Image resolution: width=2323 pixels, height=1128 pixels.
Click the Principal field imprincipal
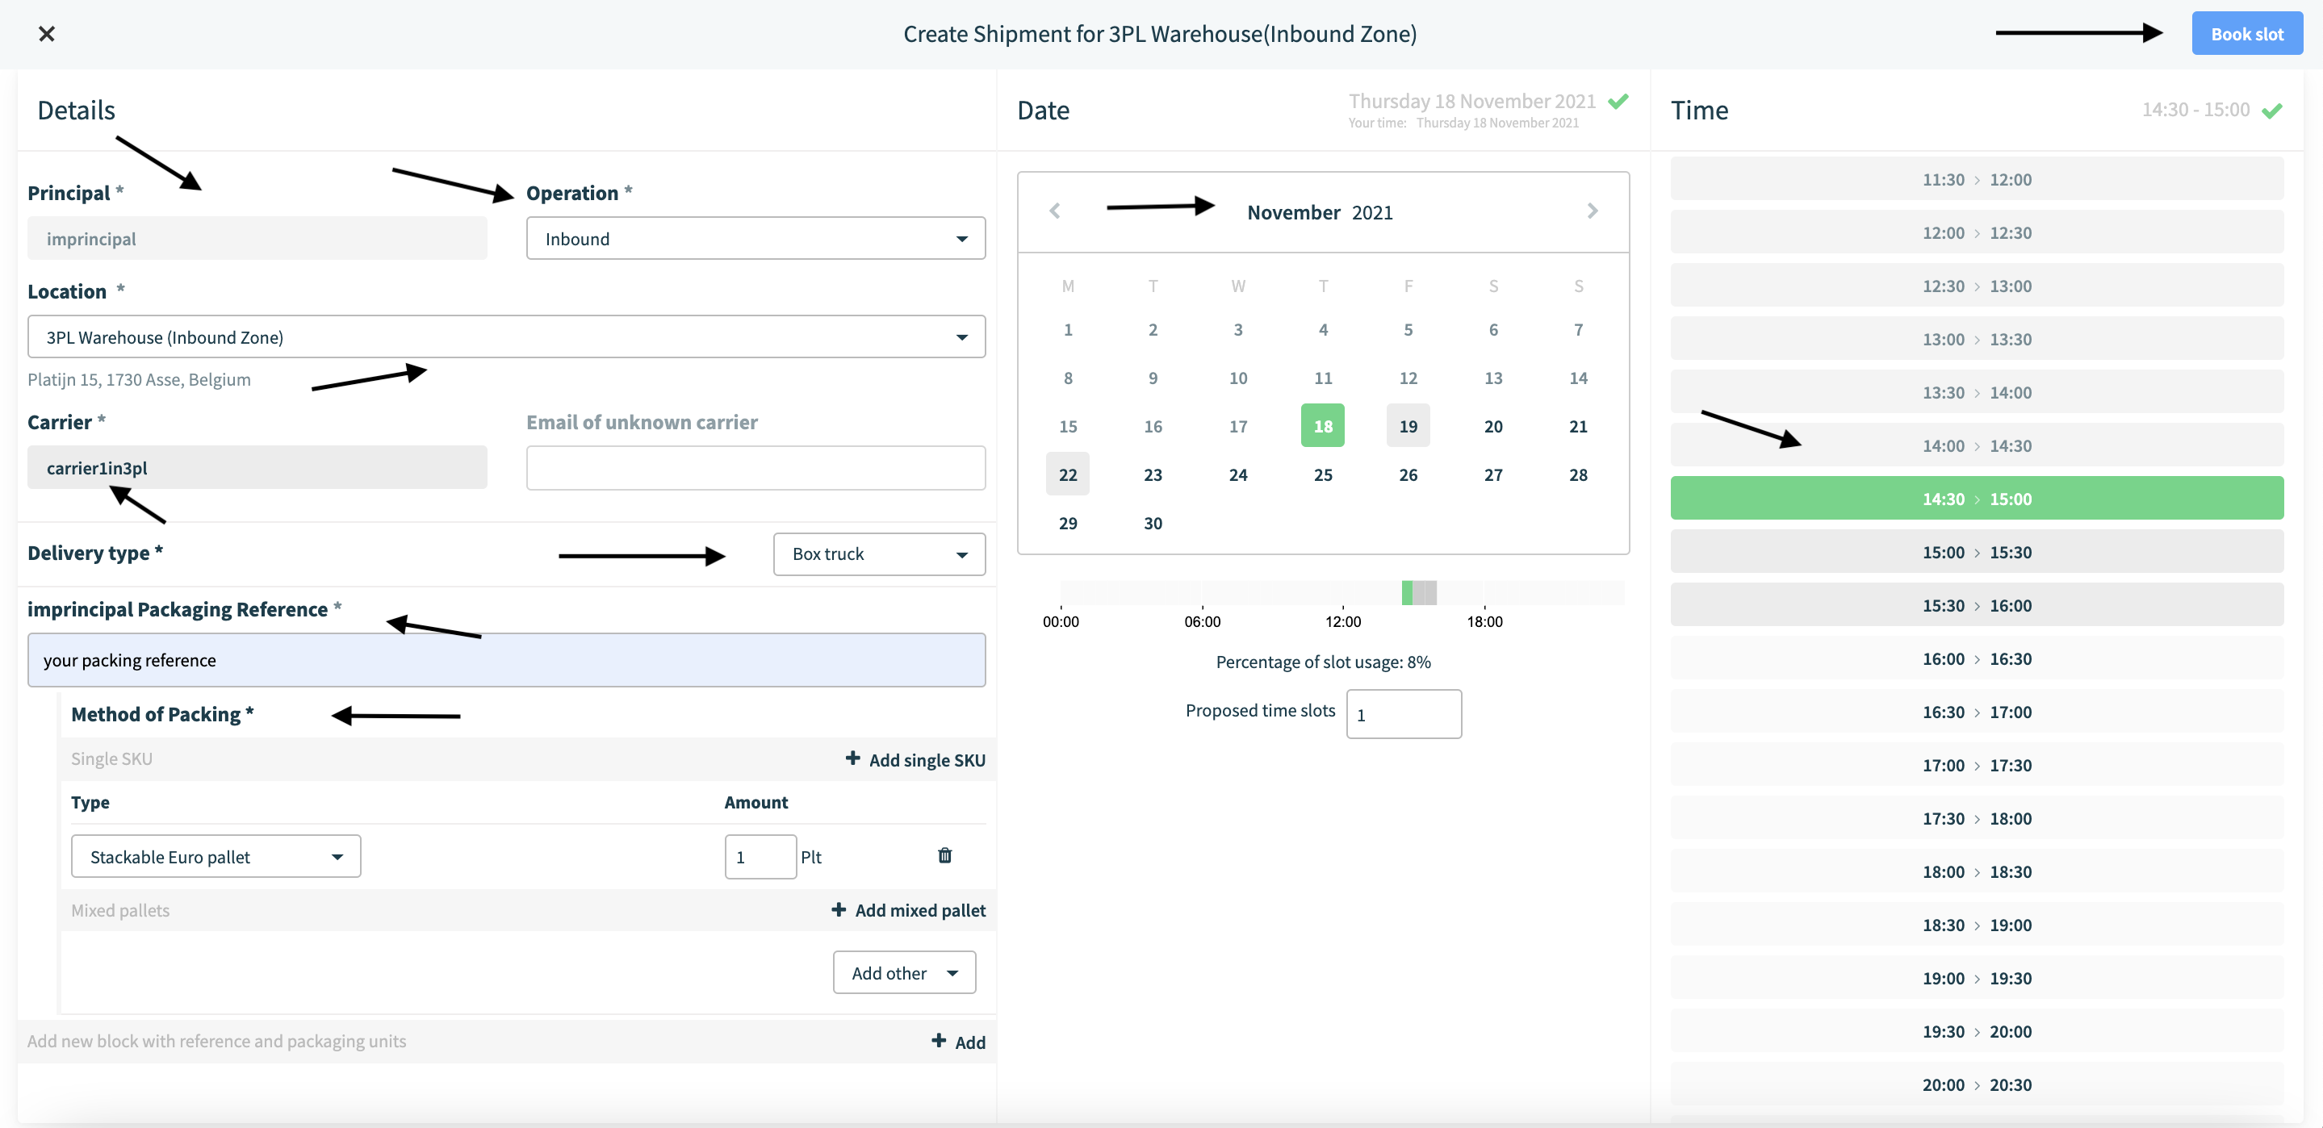[x=257, y=238]
